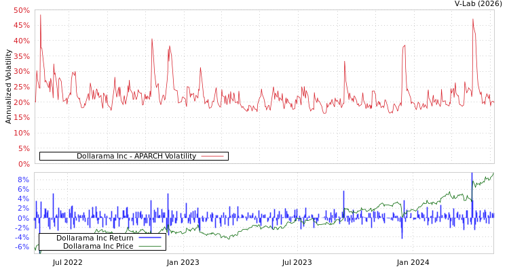Click the deepest negative blue return bar
509x271 pixels.
pos(402,236)
